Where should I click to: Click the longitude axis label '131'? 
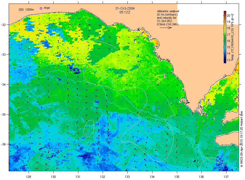pos(78,177)
